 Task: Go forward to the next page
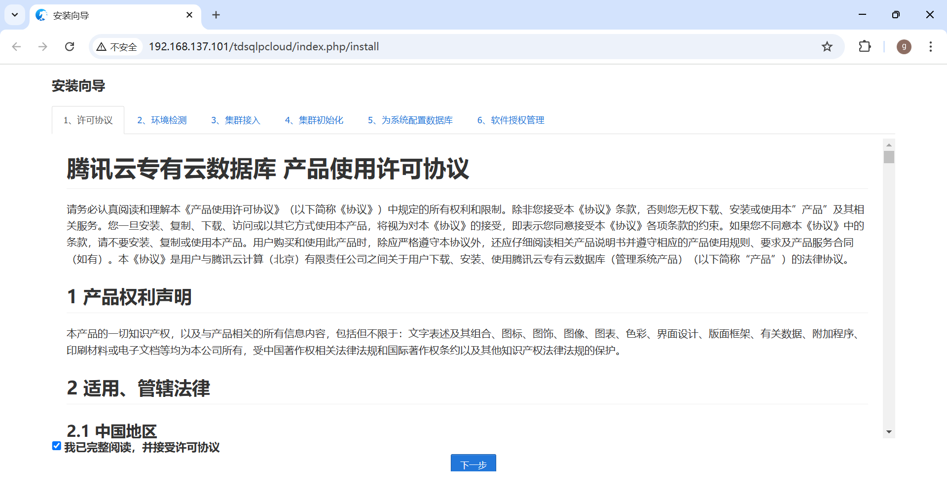coord(43,46)
